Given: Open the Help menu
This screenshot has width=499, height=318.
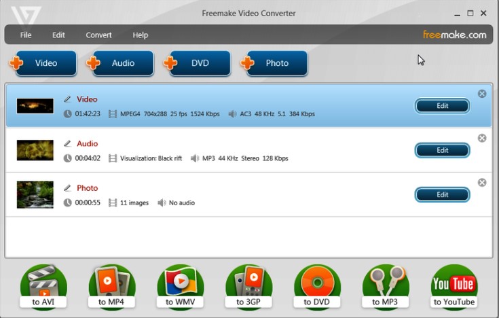Looking at the screenshot, I should pos(141,35).
